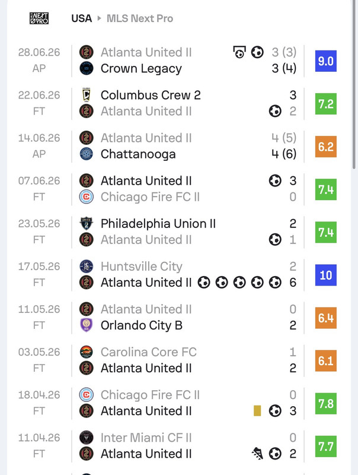Click the assist boot icon in the Inter Miami match
The image size is (358, 475).
point(257,454)
